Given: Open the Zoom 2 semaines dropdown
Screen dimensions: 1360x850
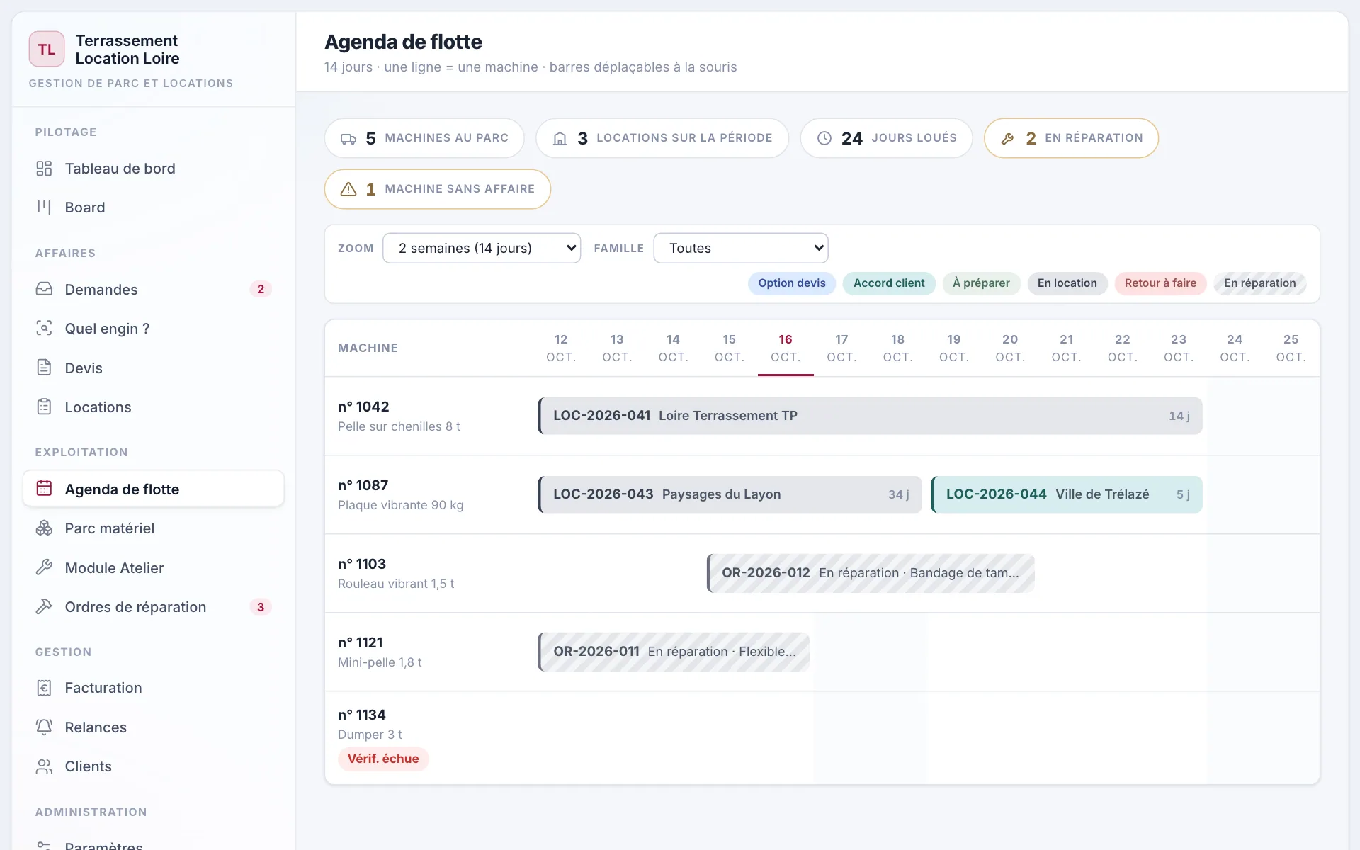Looking at the screenshot, I should (482, 248).
